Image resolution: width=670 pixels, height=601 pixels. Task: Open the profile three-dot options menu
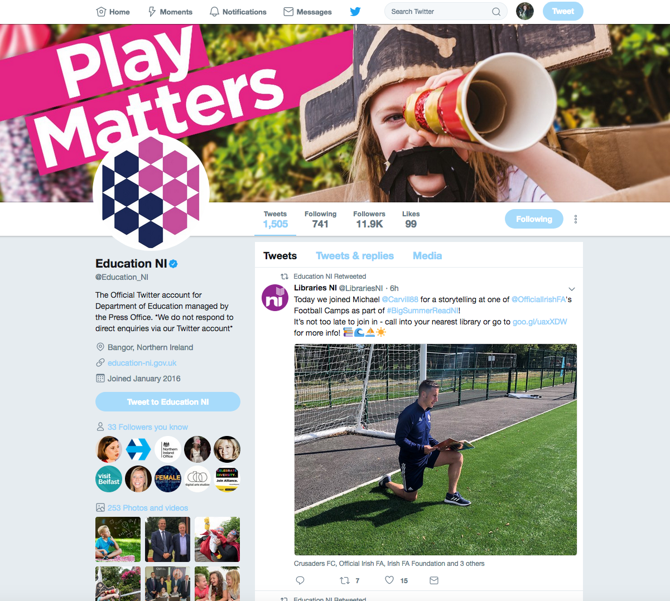(x=576, y=219)
